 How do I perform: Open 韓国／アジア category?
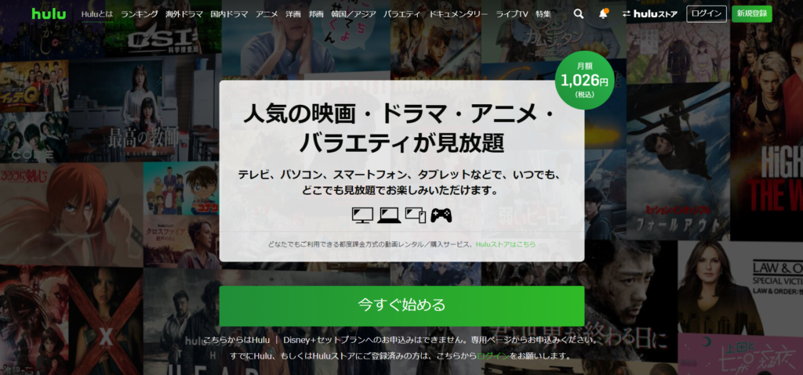point(354,14)
